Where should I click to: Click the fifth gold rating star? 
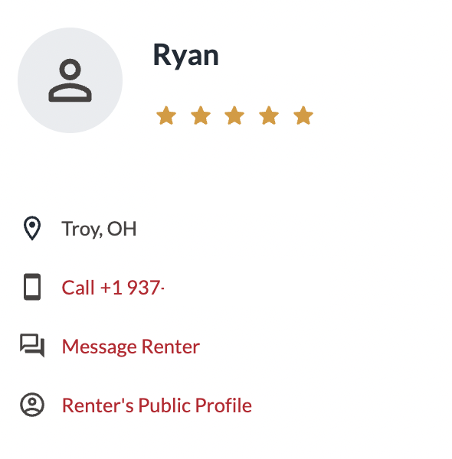coord(303,116)
